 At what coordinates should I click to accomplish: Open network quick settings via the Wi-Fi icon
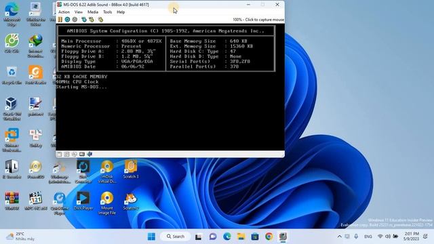pyautogui.click(x=380, y=237)
